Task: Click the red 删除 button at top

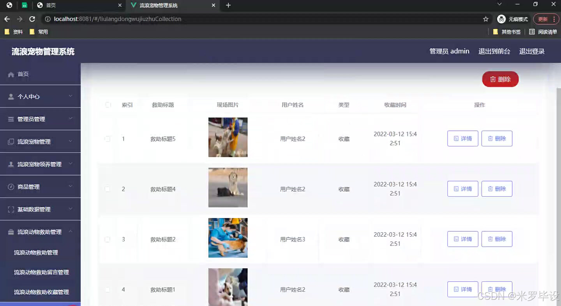Action: [x=500, y=79]
